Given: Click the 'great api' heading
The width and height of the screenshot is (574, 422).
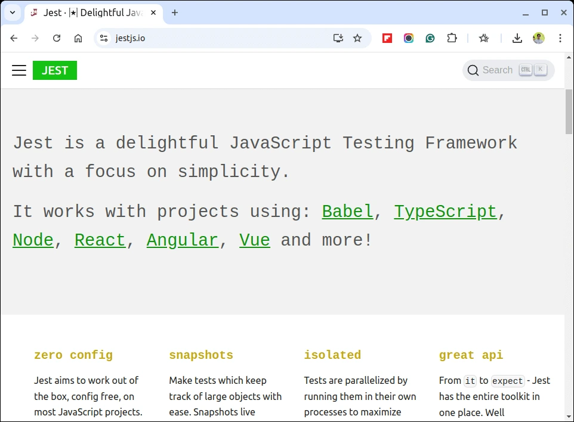Looking at the screenshot, I should tap(471, 355).
